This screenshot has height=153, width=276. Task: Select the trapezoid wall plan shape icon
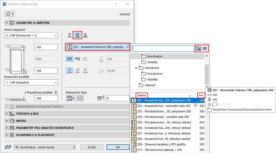[77, 59]
